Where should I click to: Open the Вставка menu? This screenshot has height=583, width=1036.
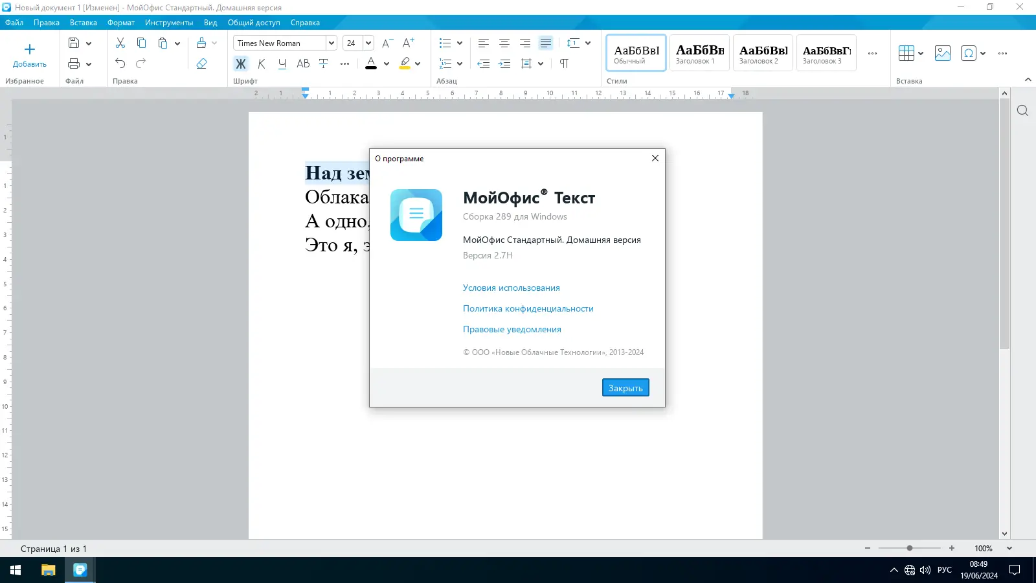coord(84,23)
